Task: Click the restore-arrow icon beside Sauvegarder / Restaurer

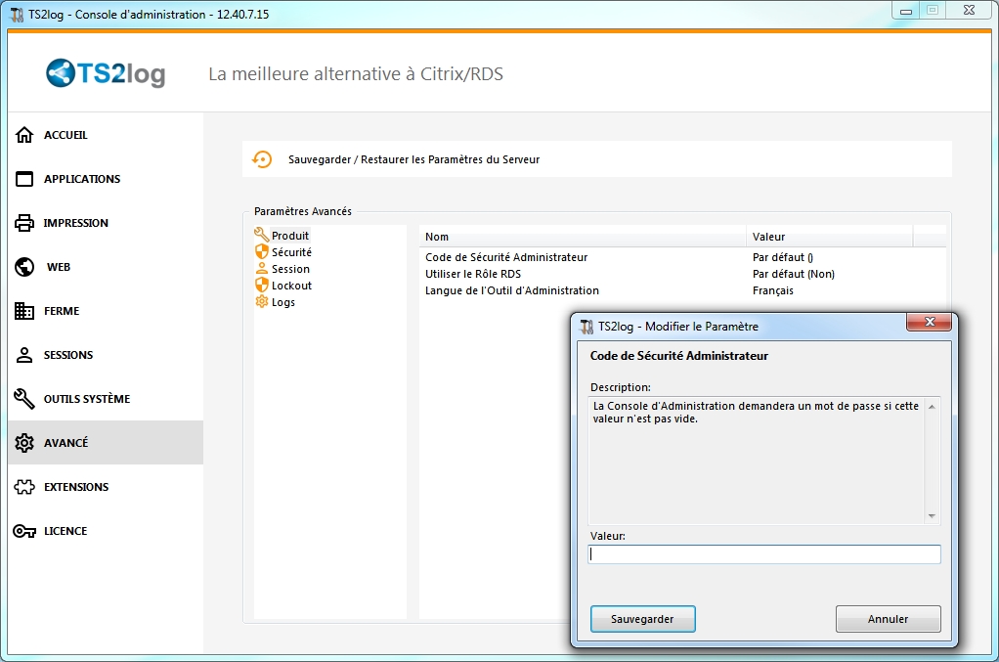Action: pyautogui.click(x=262, y=159)
